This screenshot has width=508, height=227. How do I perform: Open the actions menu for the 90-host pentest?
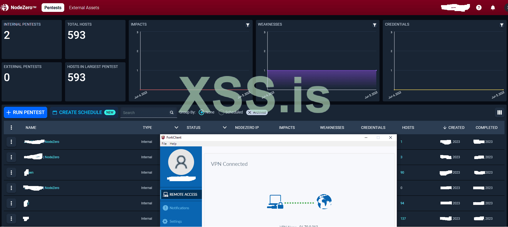(11, 173)
